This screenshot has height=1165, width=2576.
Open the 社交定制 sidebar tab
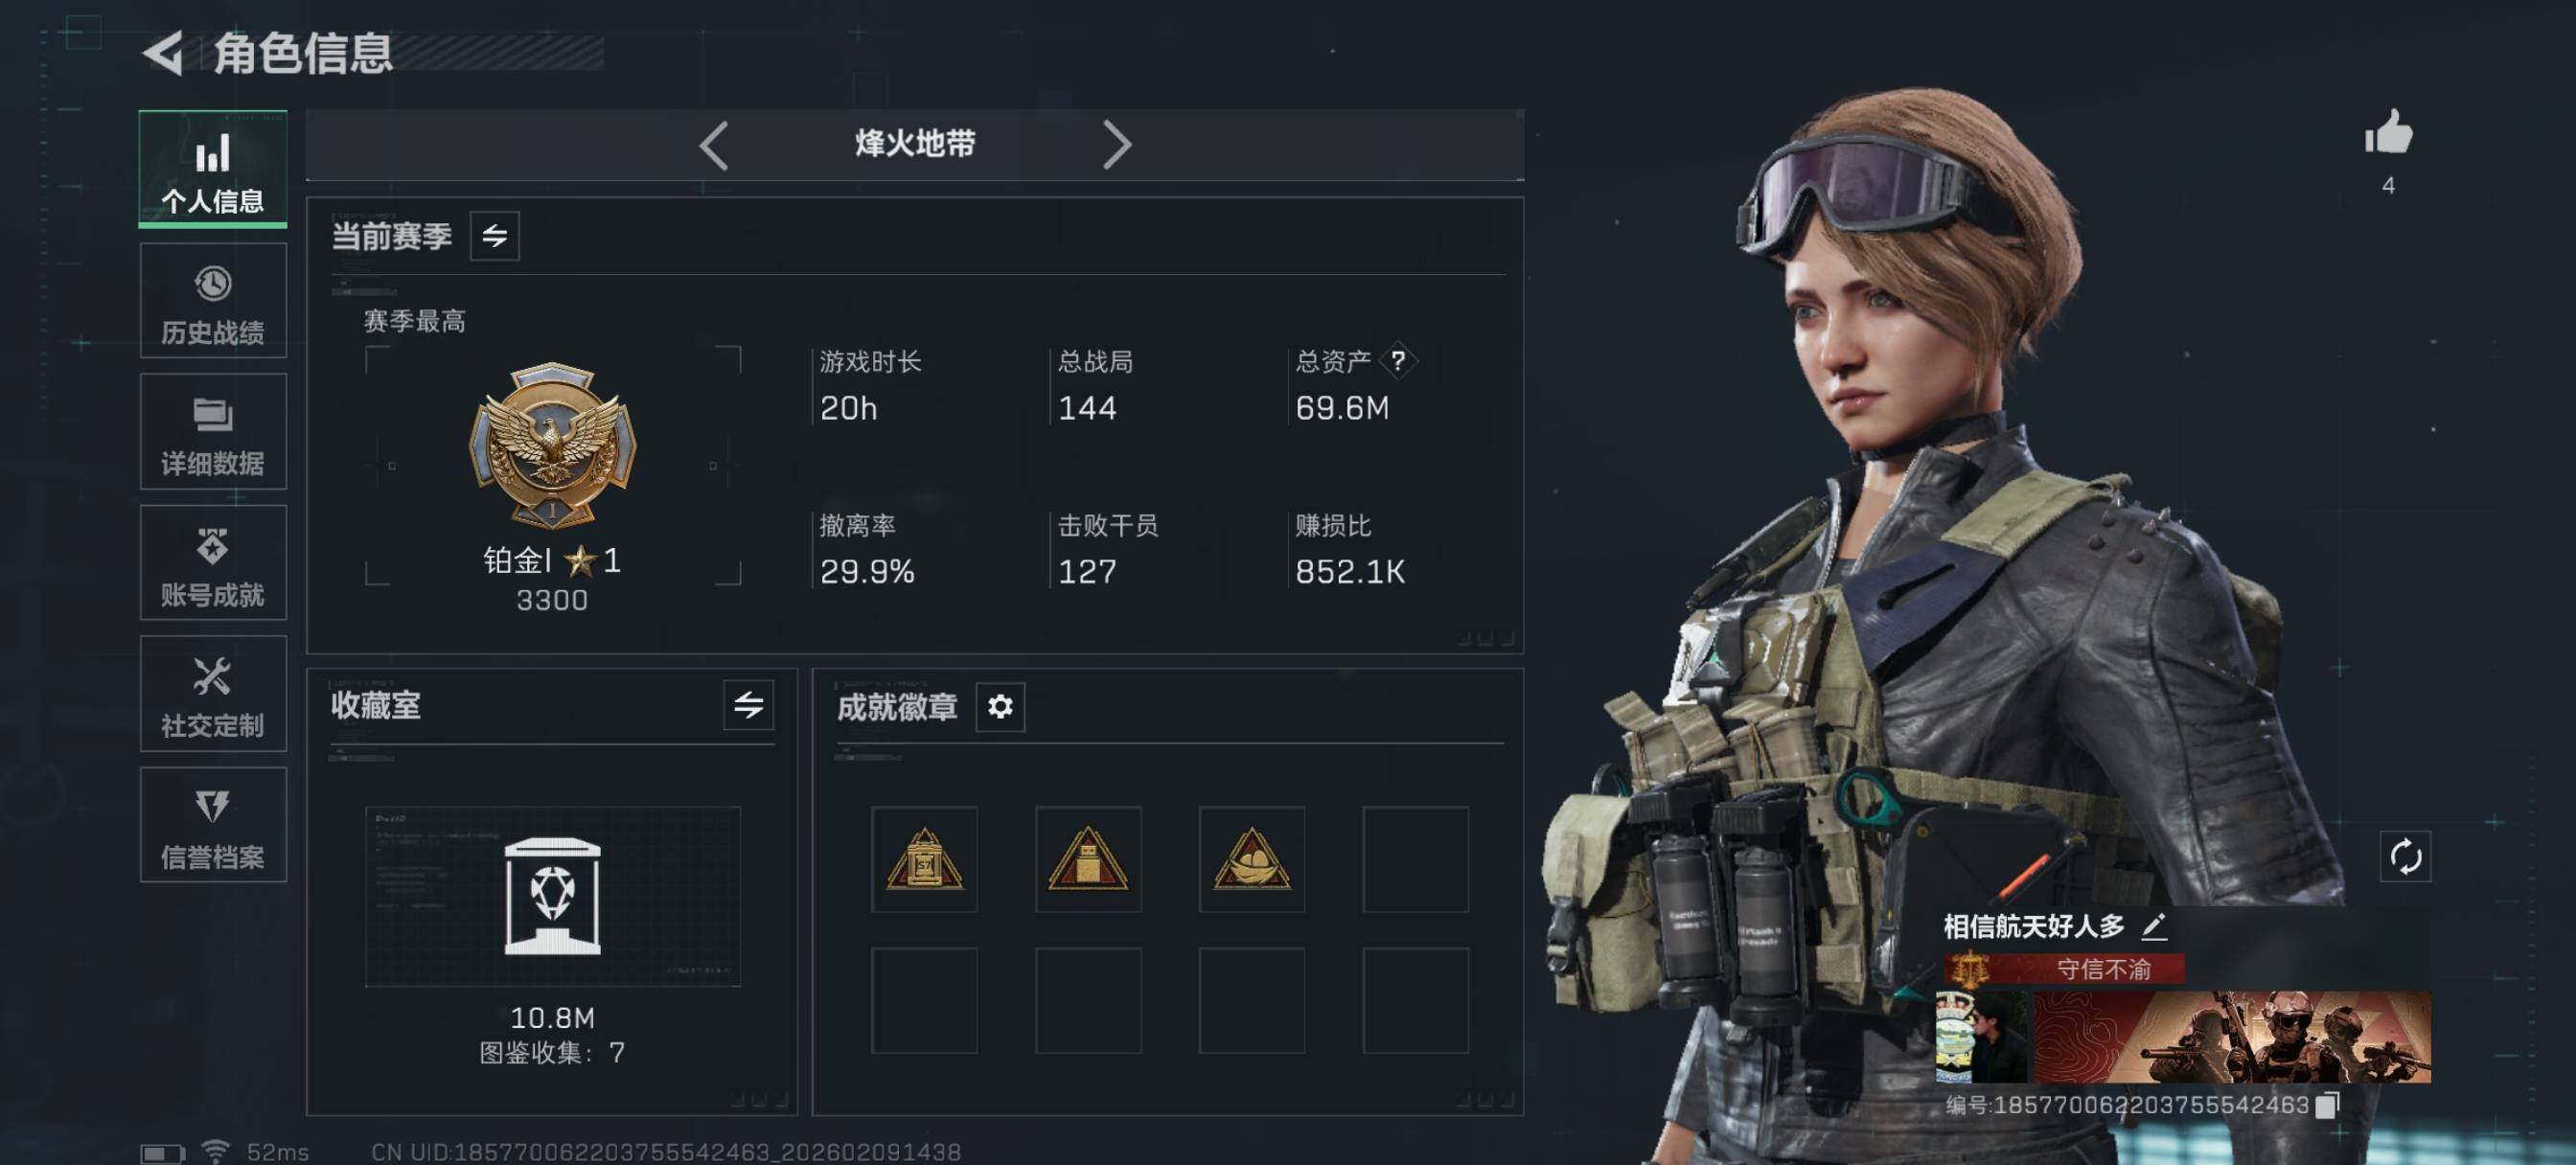tap(213, 694)
